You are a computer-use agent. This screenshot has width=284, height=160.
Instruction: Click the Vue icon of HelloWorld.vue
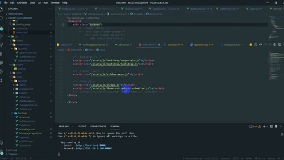tap(16, 61)
